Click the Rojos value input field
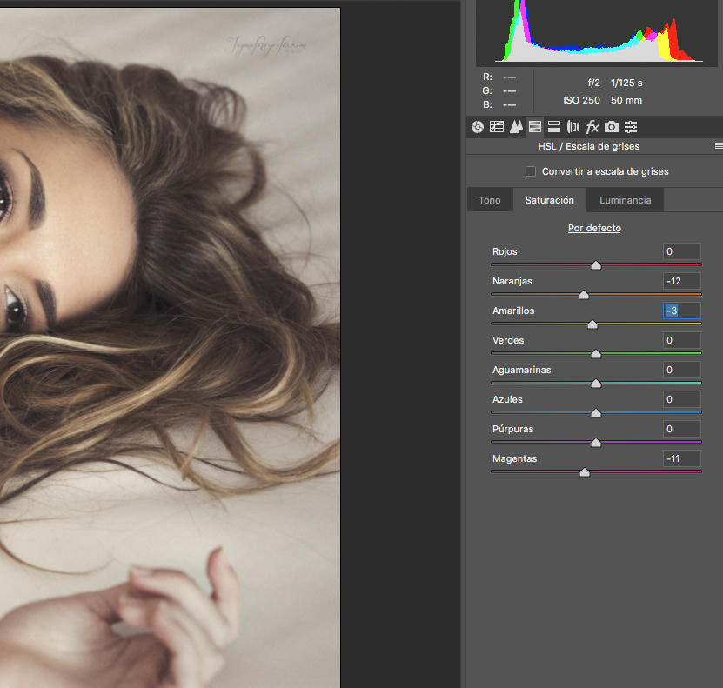This screenshot has height=688, width=723. coord(682,251)
